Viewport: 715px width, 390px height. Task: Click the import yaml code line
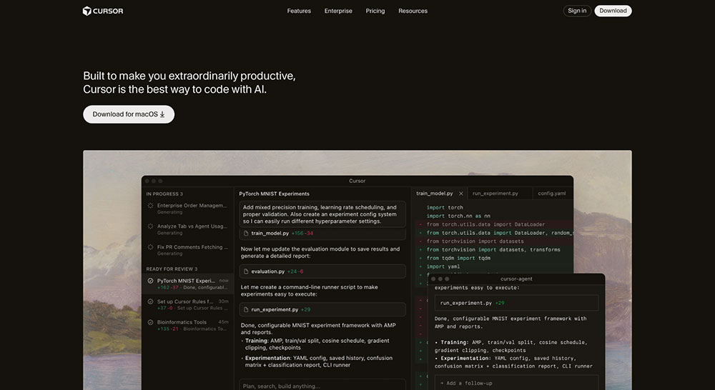pyautogui.click(x=443, y=266)
